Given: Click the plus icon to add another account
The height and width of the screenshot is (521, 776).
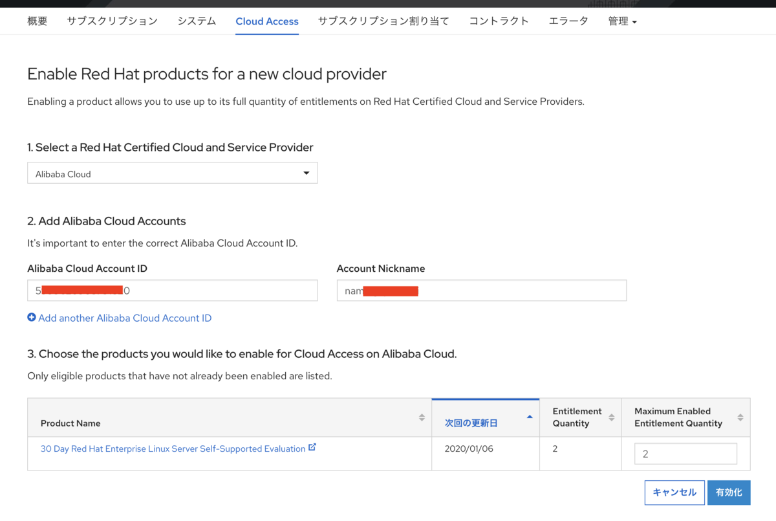Looking at the screenshot, I should pyautogui.click(x=32, y=318).
